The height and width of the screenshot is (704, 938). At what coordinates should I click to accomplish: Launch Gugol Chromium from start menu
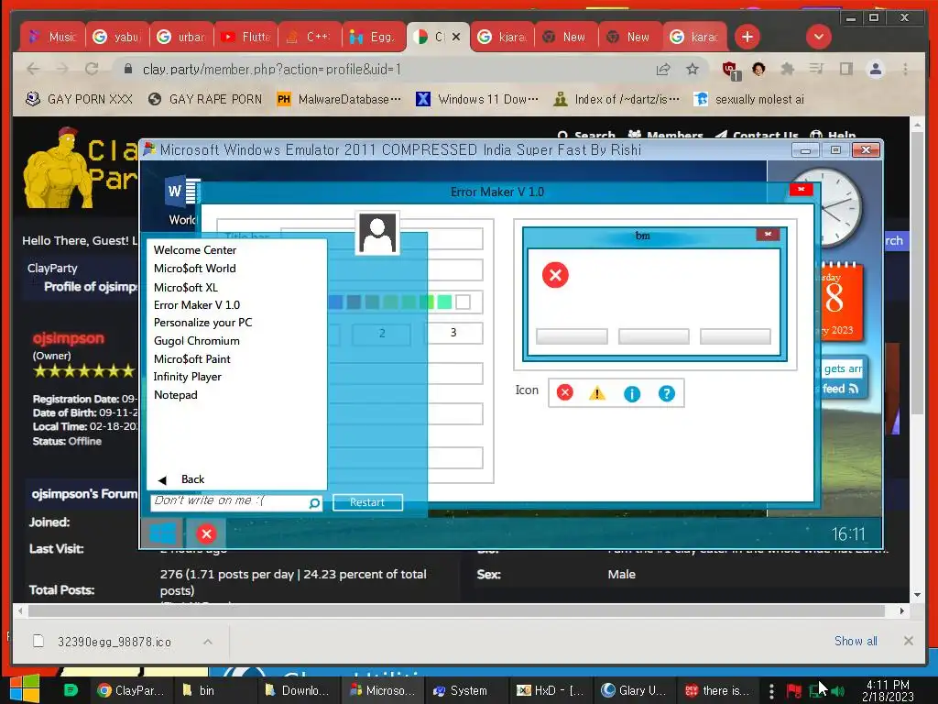(196, 341)
